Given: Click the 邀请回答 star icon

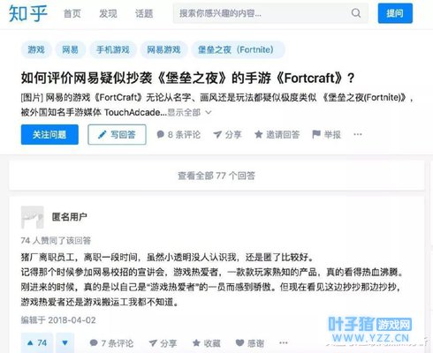Looking at the screenshot, I should (x=259, y=134).
